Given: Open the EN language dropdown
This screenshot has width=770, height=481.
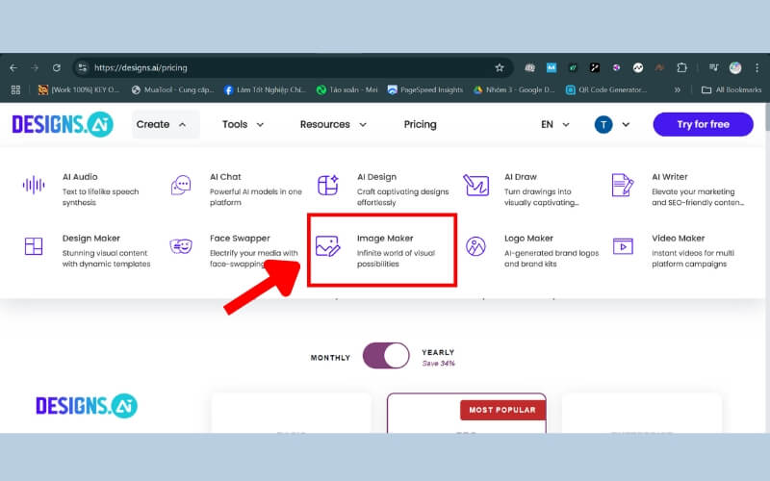Looking at the screenshot, I should (555, 125).
